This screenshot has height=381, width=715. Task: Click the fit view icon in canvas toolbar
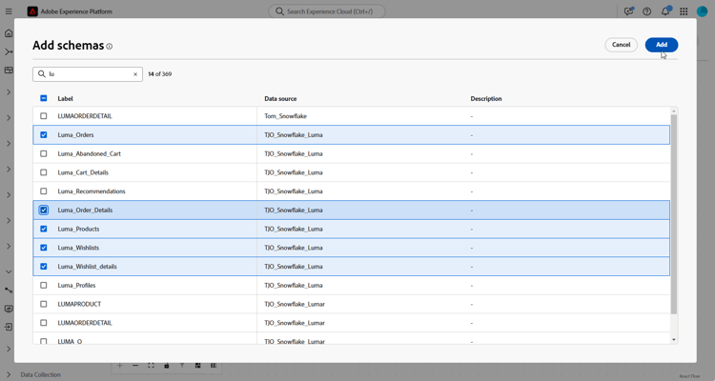coord(151,366)
